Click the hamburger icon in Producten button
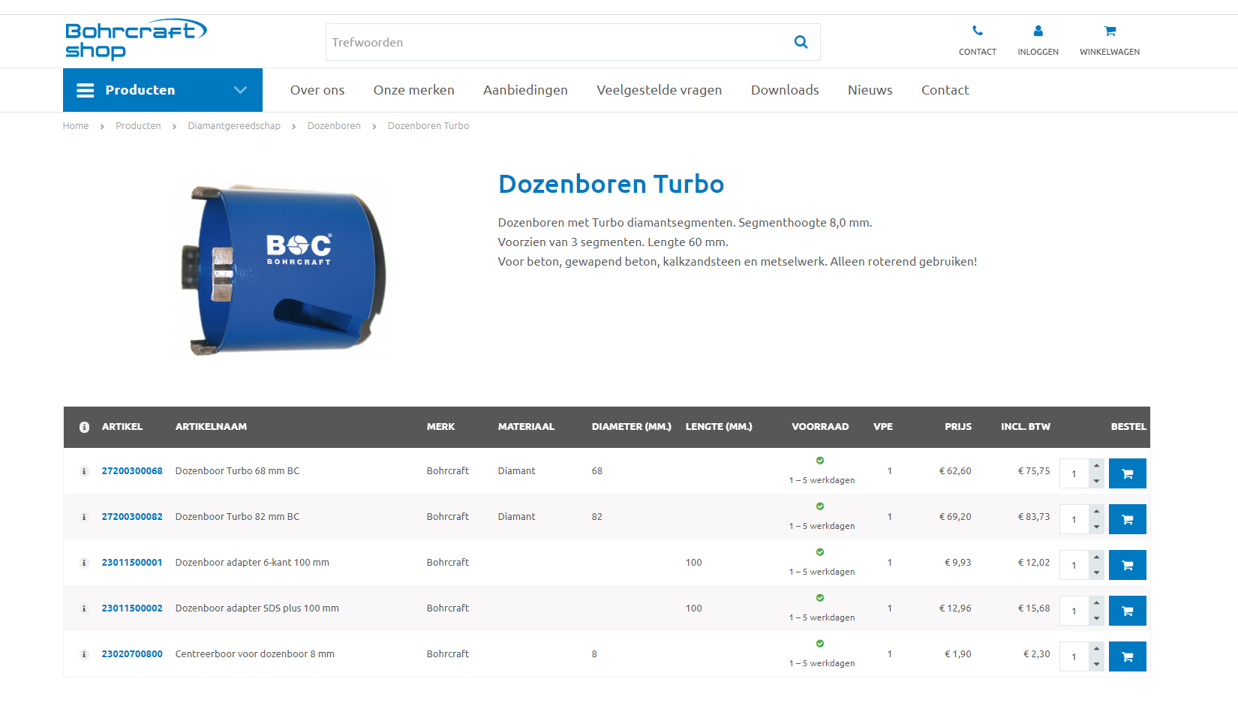The height and width of the screenshot is (709, 1238). click(85, 90)
